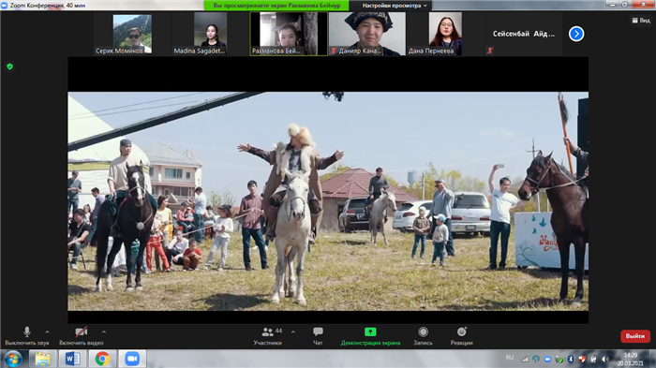This screenshot has height=368, width=656.
Task: Open the Чат chat panel
Action: (318, 336)
